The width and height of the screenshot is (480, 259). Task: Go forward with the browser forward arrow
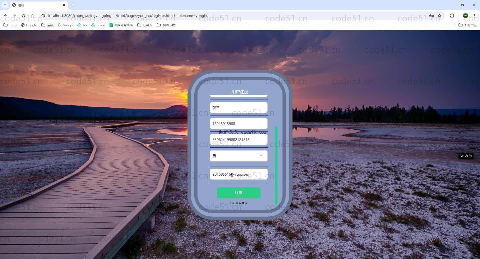[14, 16]
